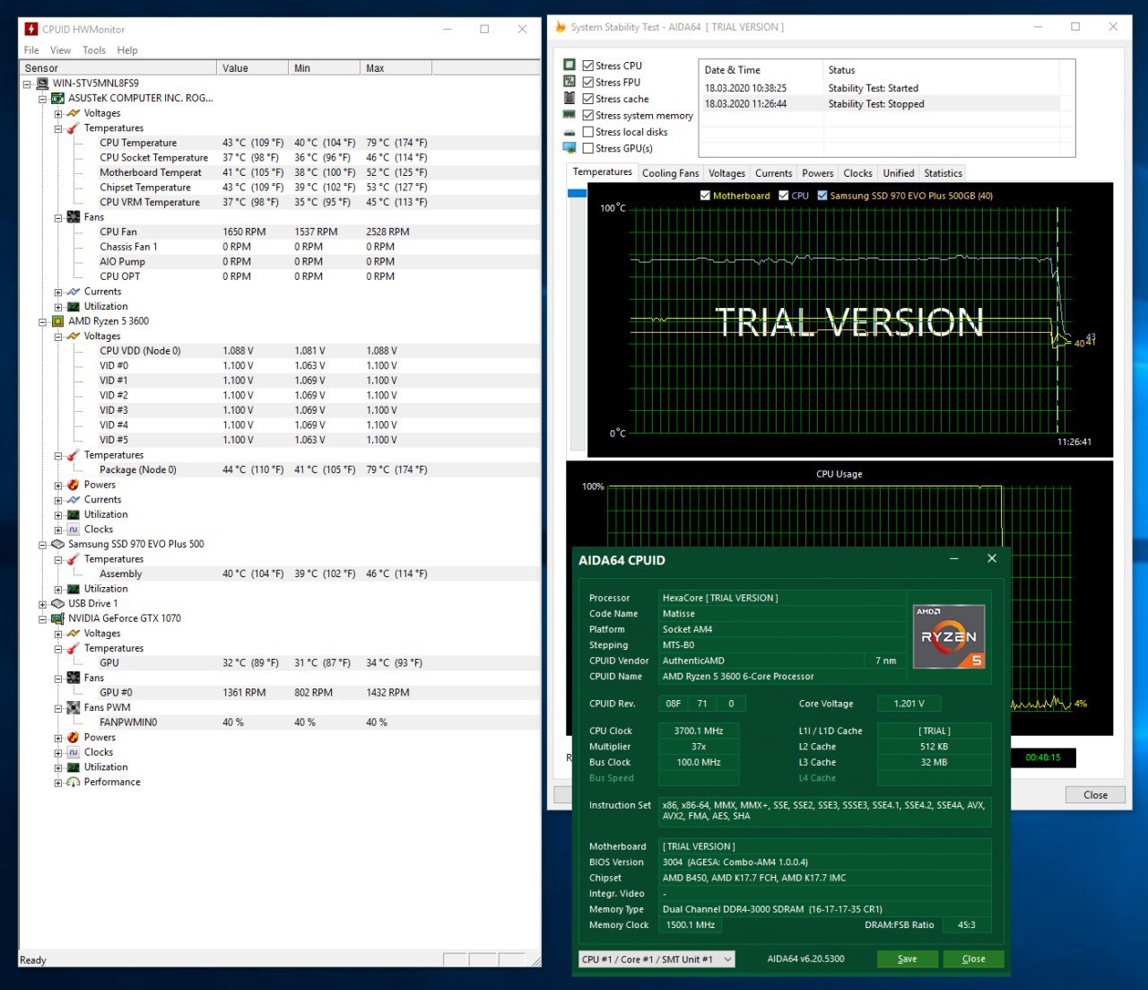Click the HWMonitor lightning app icon in title bar

pos(30,30)
